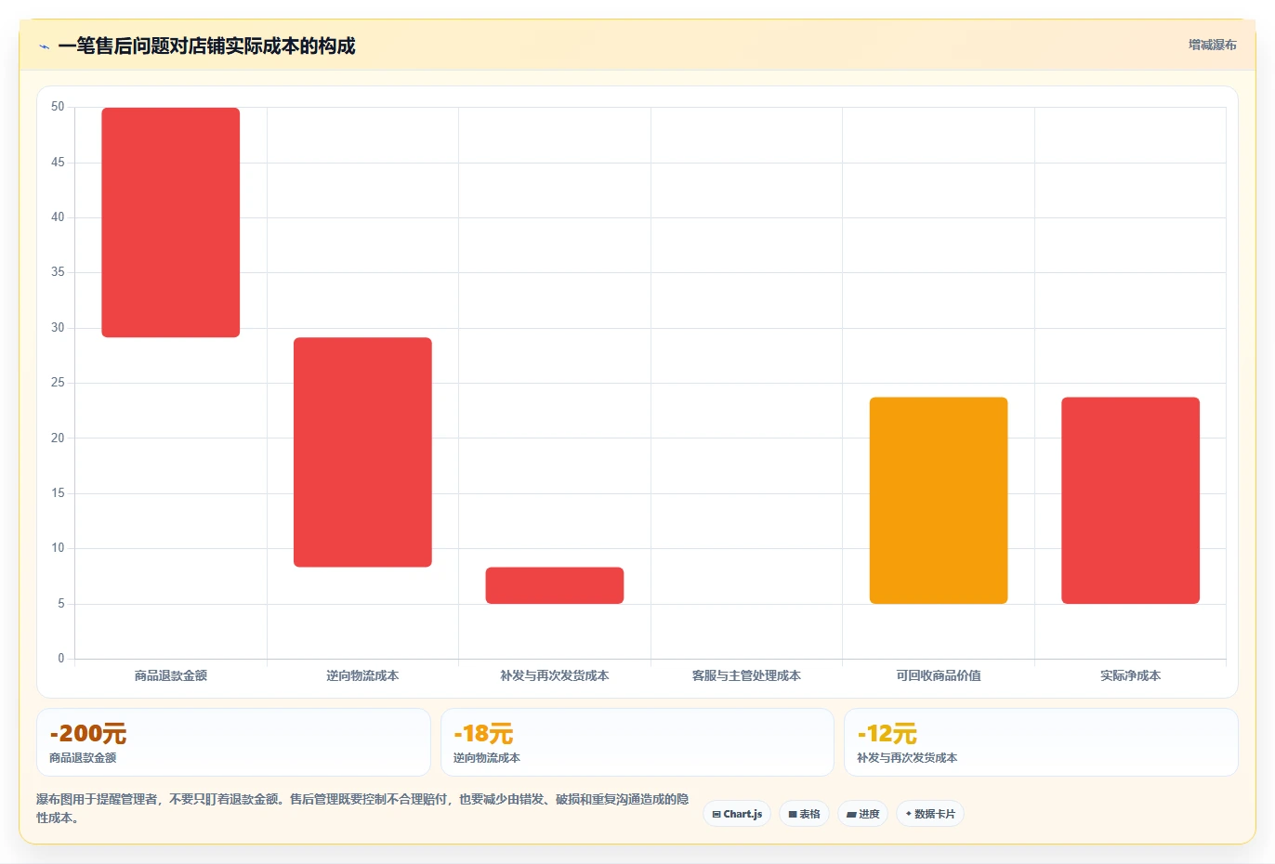
Task: Click the -18元 value in the stat card
Action: 483,733
